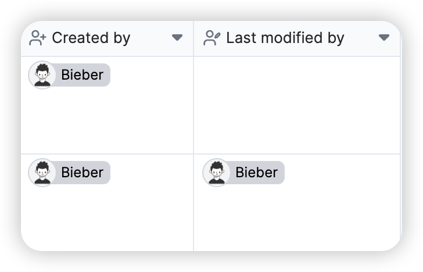Open the Created by column dropdown arrow
The image size is (423, 272).
(177, 38)
